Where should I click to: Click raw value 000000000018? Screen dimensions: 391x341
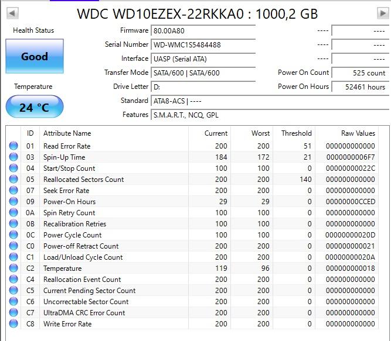pos(351,268)
